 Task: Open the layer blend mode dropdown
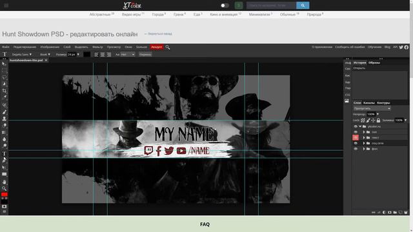tap(372, 108)
